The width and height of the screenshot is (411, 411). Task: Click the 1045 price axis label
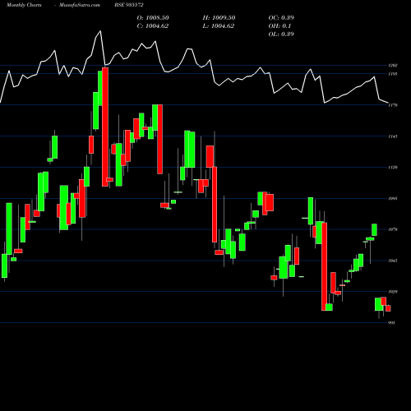(393, 261)
